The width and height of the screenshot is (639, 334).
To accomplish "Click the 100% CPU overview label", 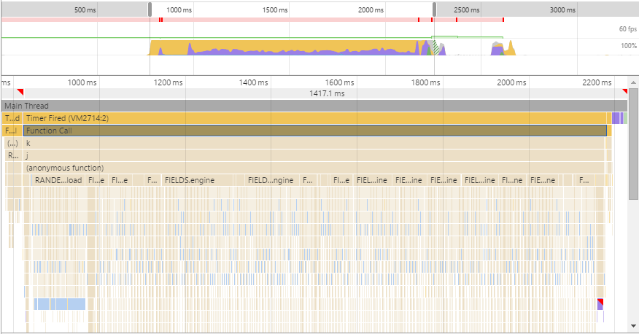I will point(629,46).
